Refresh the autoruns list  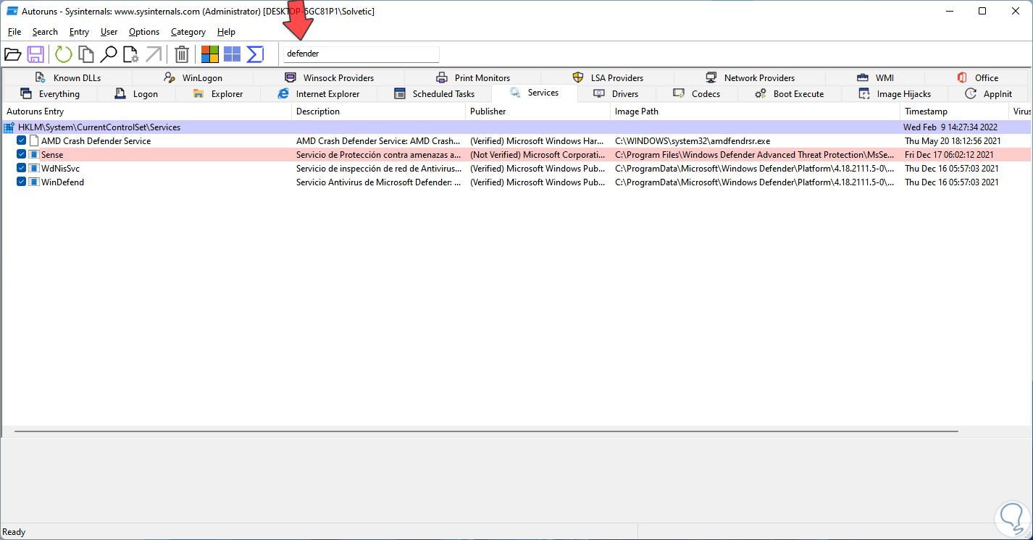[x=64, y=54]
